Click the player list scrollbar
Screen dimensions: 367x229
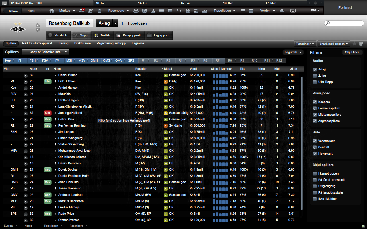coord(302,143)
